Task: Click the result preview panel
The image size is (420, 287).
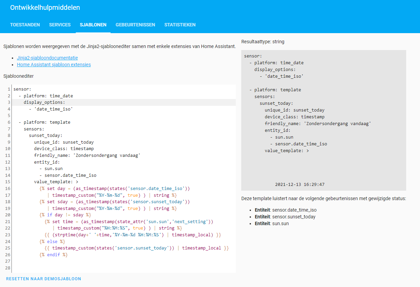Action: 324,118
